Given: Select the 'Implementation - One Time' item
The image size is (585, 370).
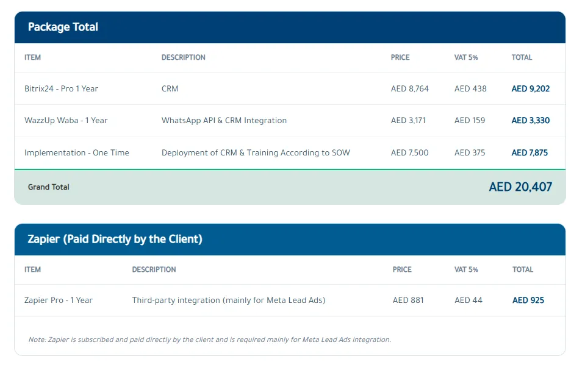Looking at the screenshot, I should click(77, 152).
